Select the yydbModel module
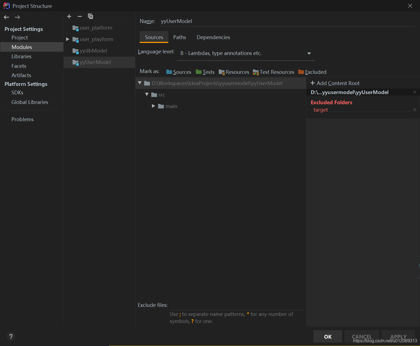This screenshot has height=346, width=420. (x=99, y=51)
